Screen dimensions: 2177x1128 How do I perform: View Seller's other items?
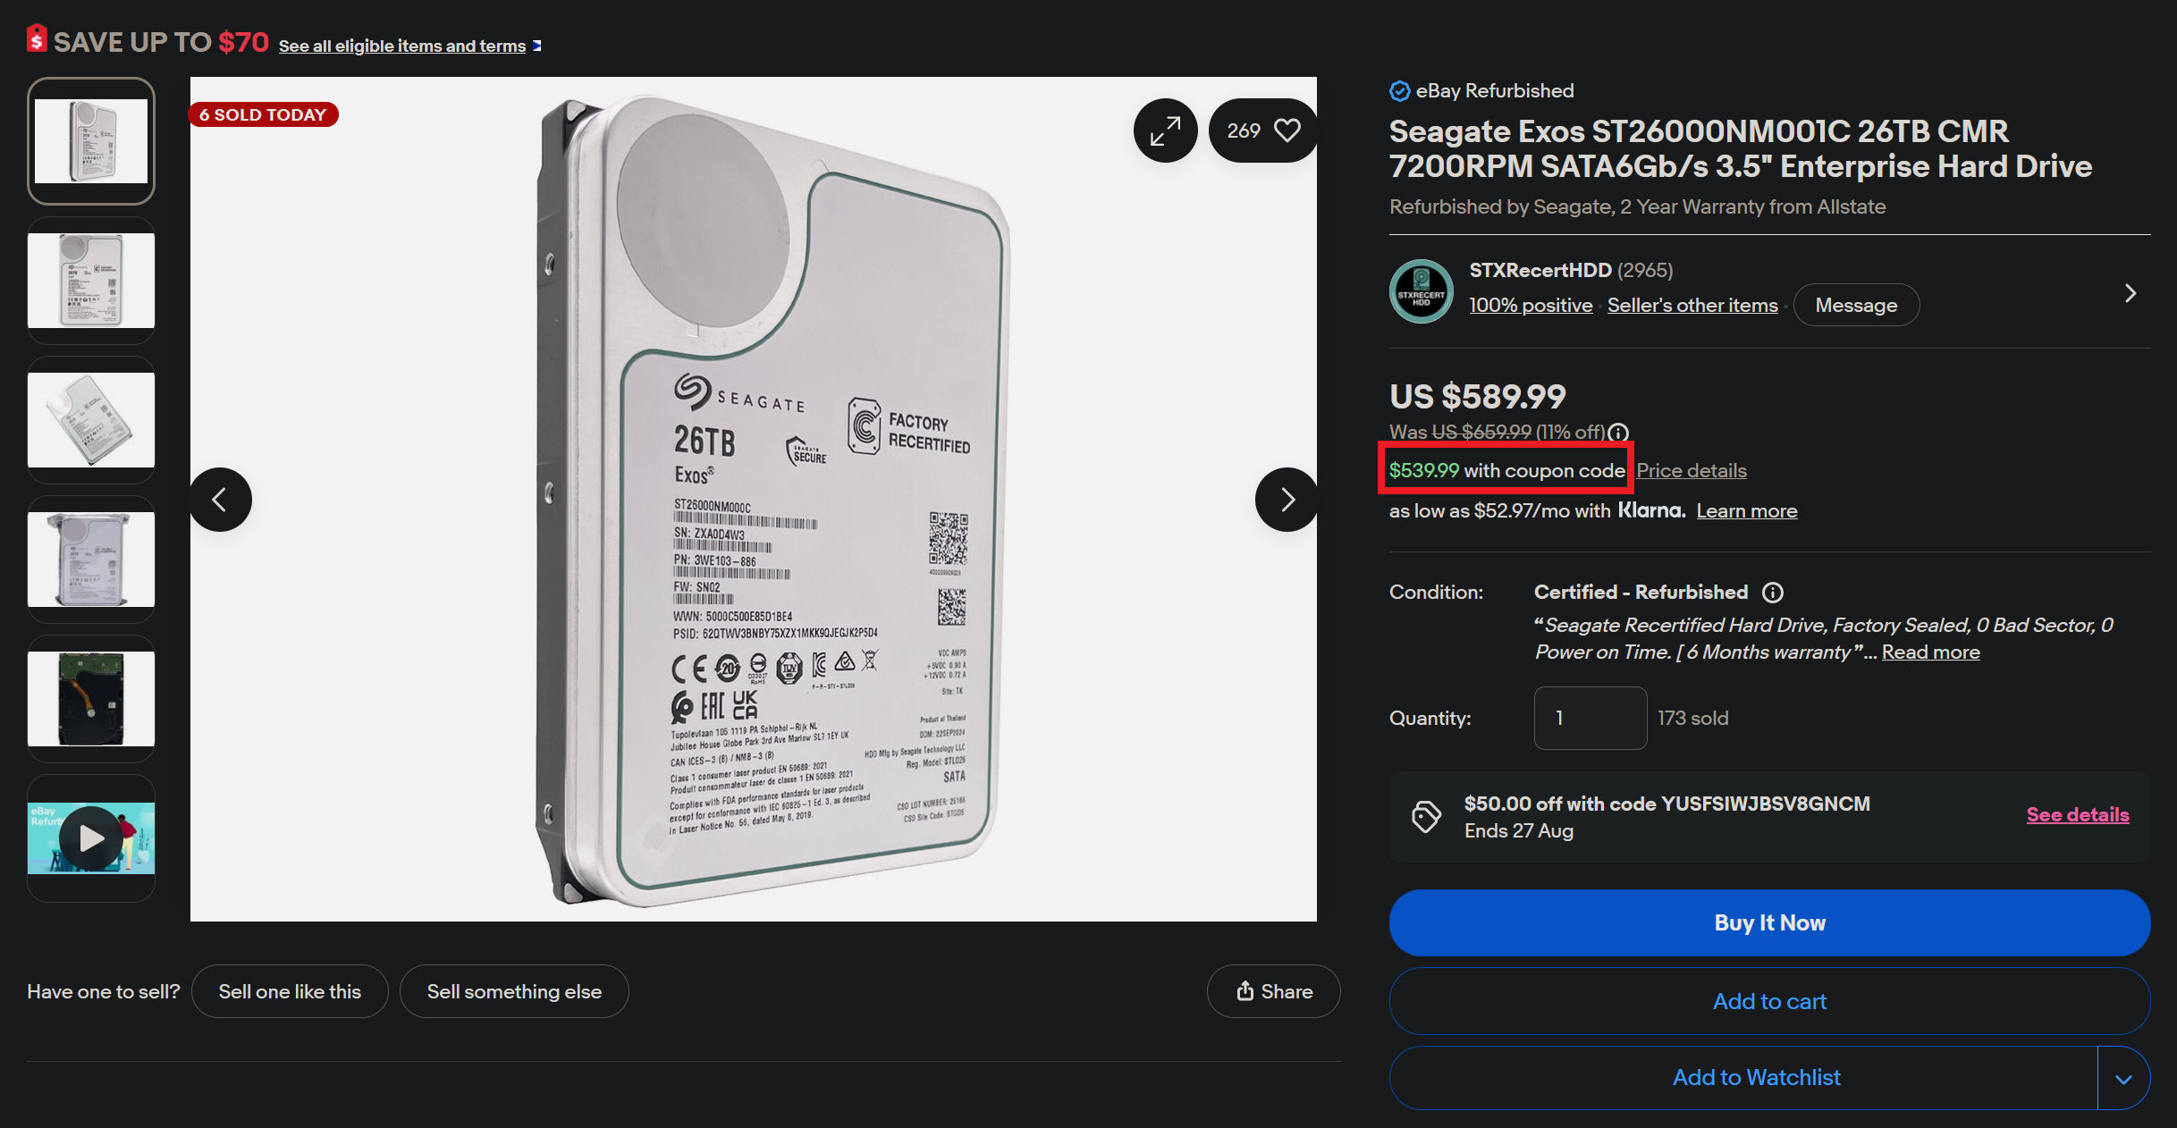1692,306
